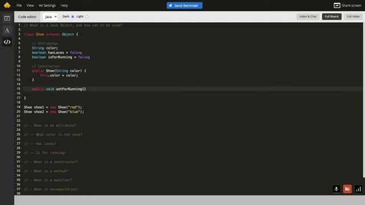Select the text editor 'A' tool
This screenshot has width=365, height=205.
(7, 30)
